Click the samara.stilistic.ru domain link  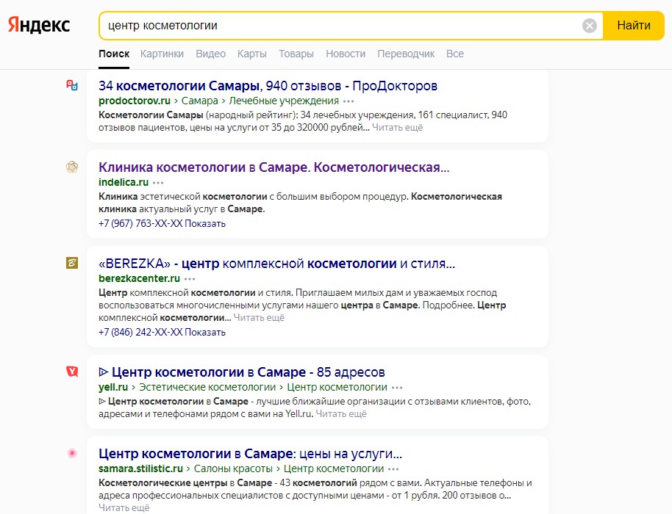pos(140,468)
